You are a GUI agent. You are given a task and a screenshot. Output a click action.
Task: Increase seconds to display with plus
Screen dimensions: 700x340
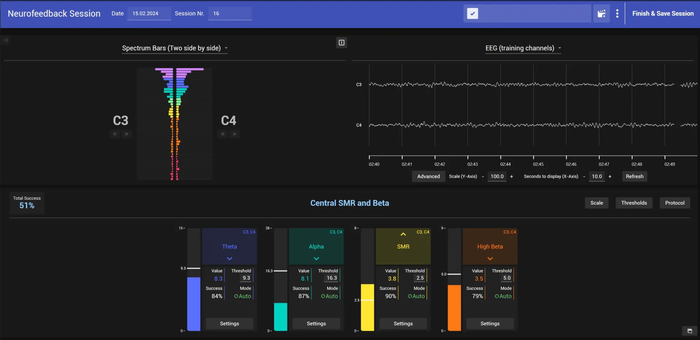609,176
